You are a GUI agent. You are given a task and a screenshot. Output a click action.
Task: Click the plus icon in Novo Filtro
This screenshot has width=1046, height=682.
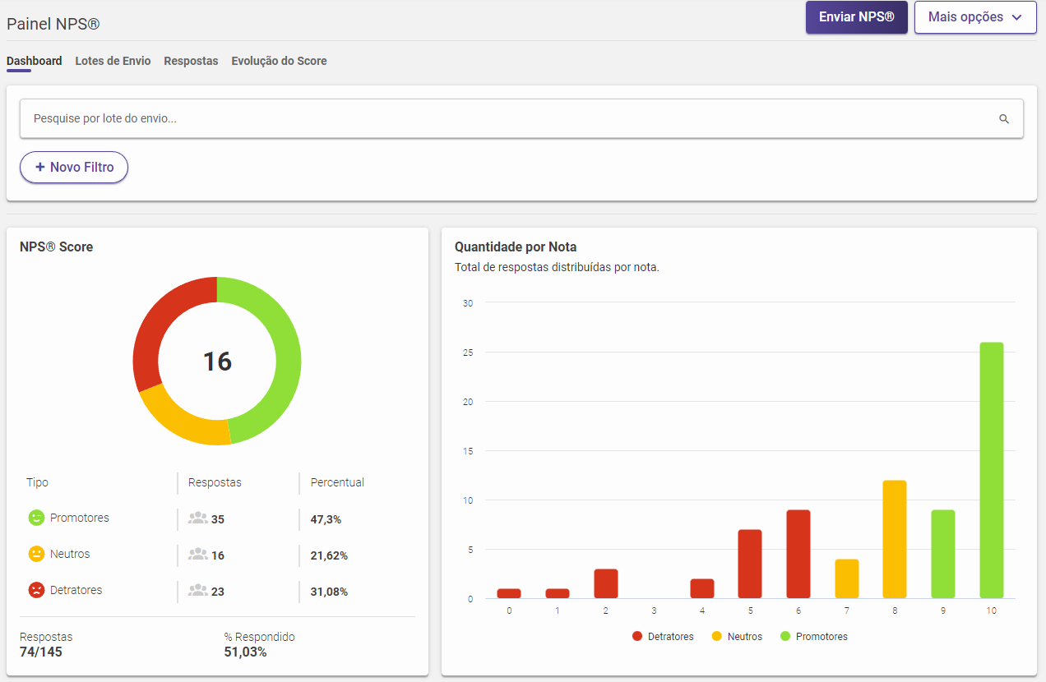(x=39, y=167)
